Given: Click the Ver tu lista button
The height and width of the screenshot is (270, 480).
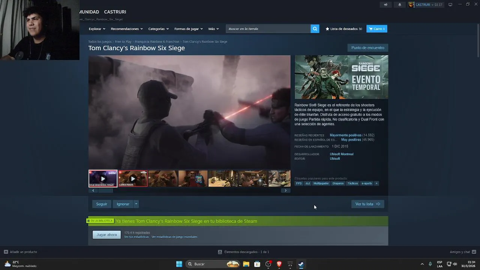Looking at the screenshot, I should (x=368, y=204).
